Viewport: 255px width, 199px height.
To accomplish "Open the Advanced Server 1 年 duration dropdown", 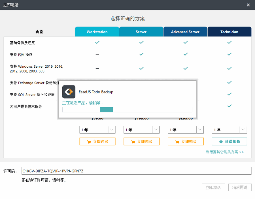I will tap(186, 130).
